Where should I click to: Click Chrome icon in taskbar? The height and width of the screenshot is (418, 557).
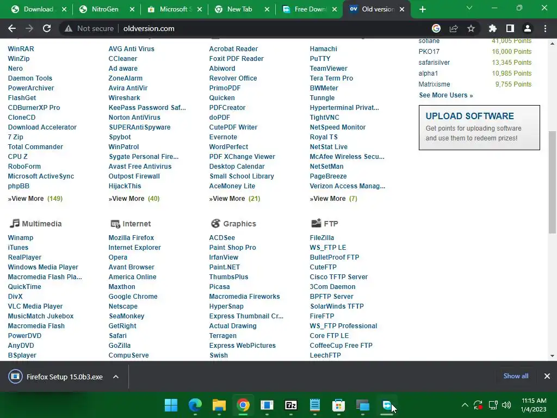click(x=243, y=405)
